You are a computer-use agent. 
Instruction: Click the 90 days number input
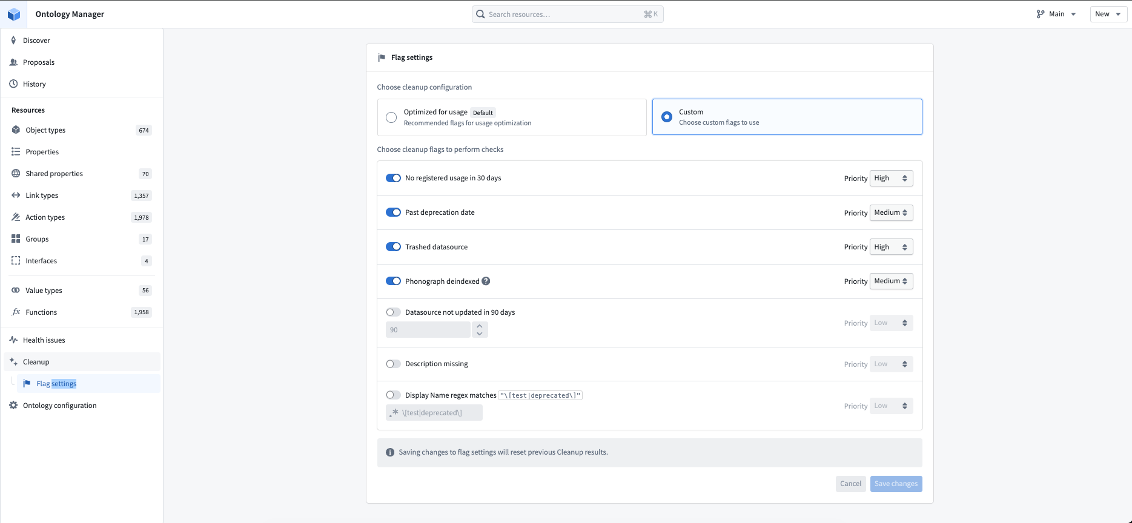tap(428, 330)
